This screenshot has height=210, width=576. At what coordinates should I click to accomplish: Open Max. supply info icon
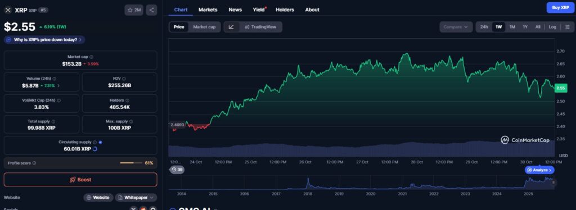[x=131, y=121]
